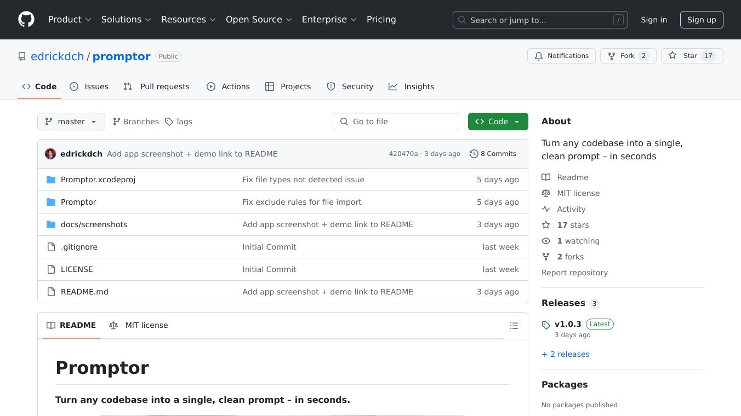Expand the Product menu in header

pyautogui.click(x=69, y=20)
